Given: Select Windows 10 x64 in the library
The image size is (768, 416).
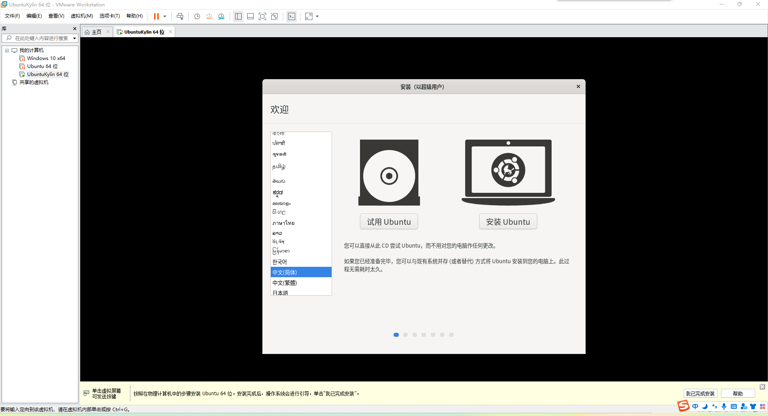Looking at the screenshot, I should point(46,58).
